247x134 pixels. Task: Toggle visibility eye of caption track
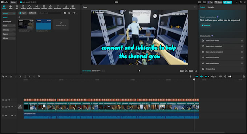point(9,100)
